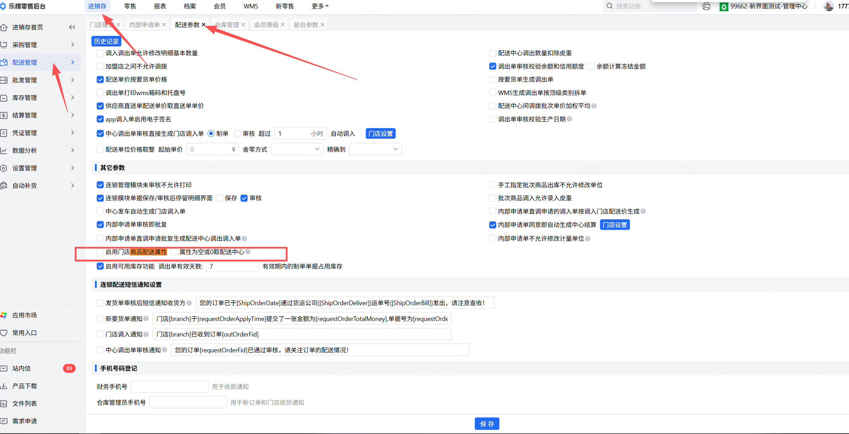Open 应用市场 colorful sidebar icon

(4, 315)
